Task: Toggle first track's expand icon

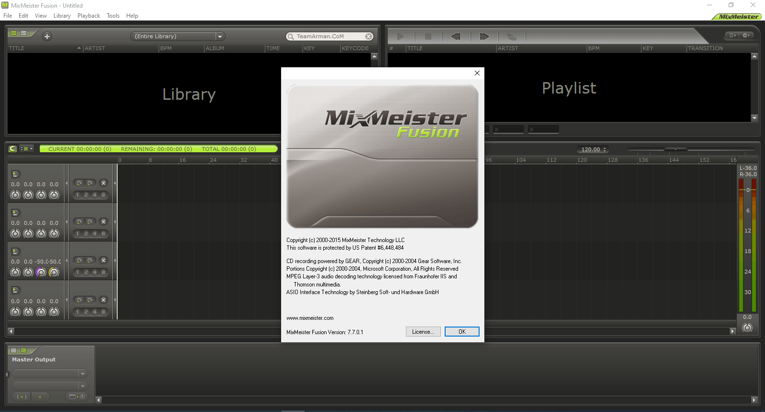Action: [15, 174]
